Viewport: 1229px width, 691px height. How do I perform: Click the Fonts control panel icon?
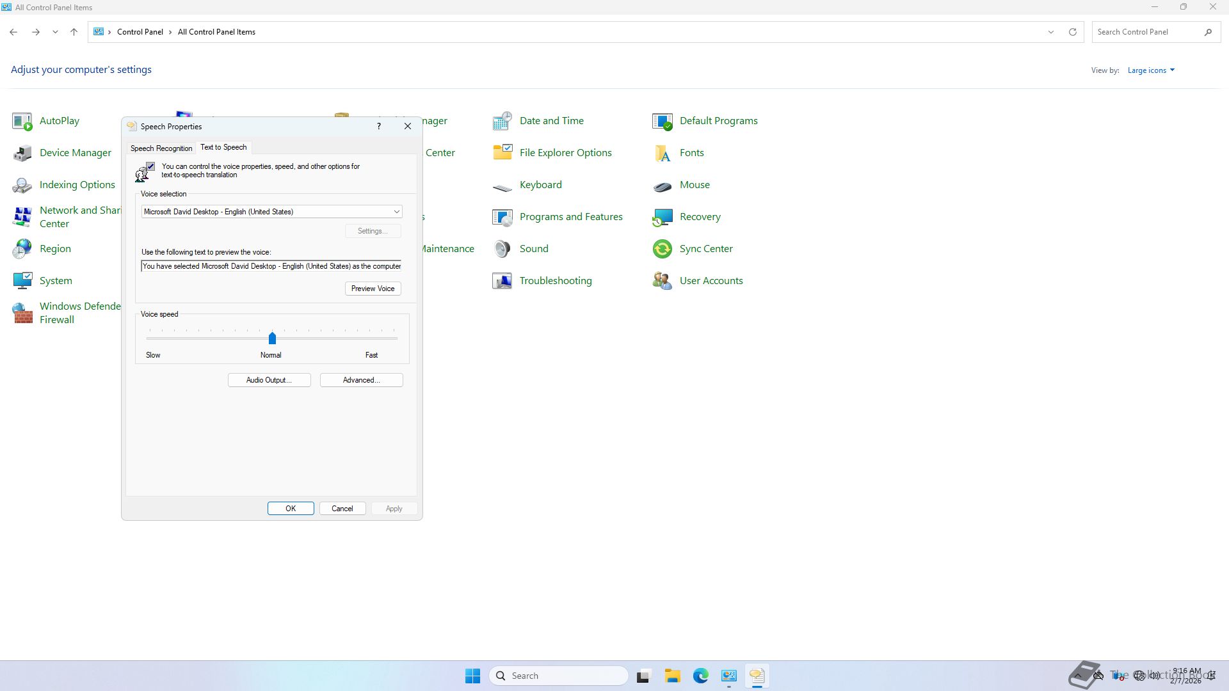[x=662, y=153]
